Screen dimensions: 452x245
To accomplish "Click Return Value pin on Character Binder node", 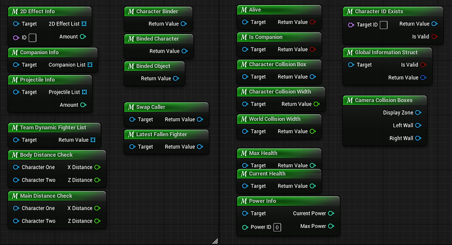I will (183, 24).
